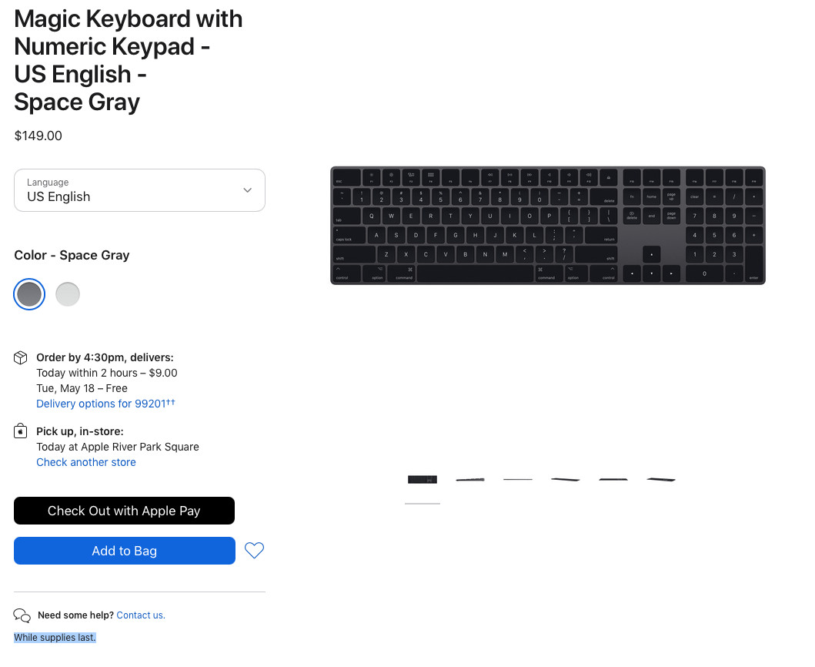The height and width of the screenshot is (667, 815).
Task: Select the fifth keyboard gallery thumbnail
Action: pos(613,480)
